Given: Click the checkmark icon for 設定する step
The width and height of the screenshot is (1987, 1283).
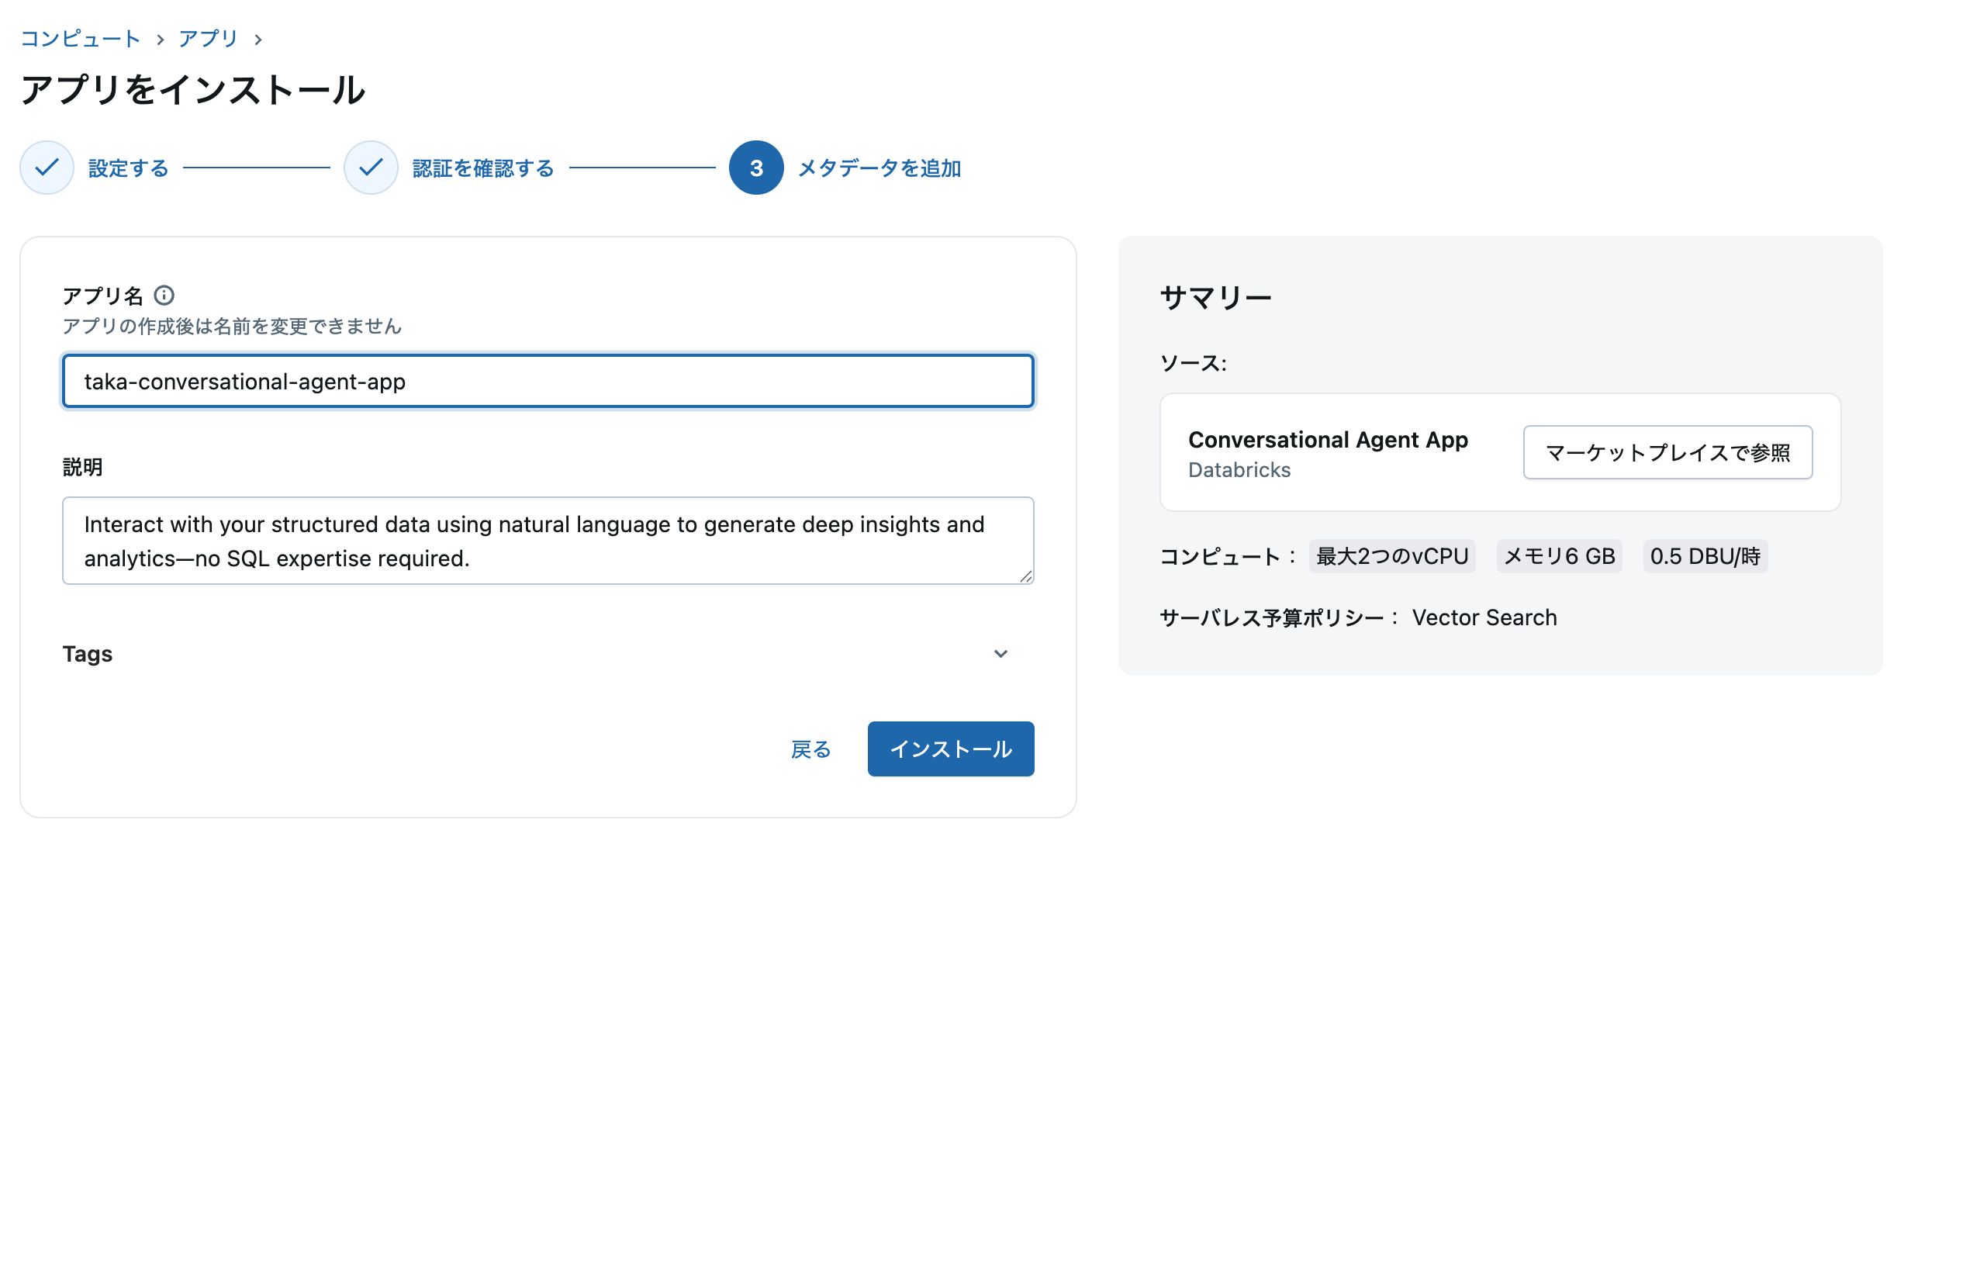Looking at the screenshot, I should click(47, 168).
